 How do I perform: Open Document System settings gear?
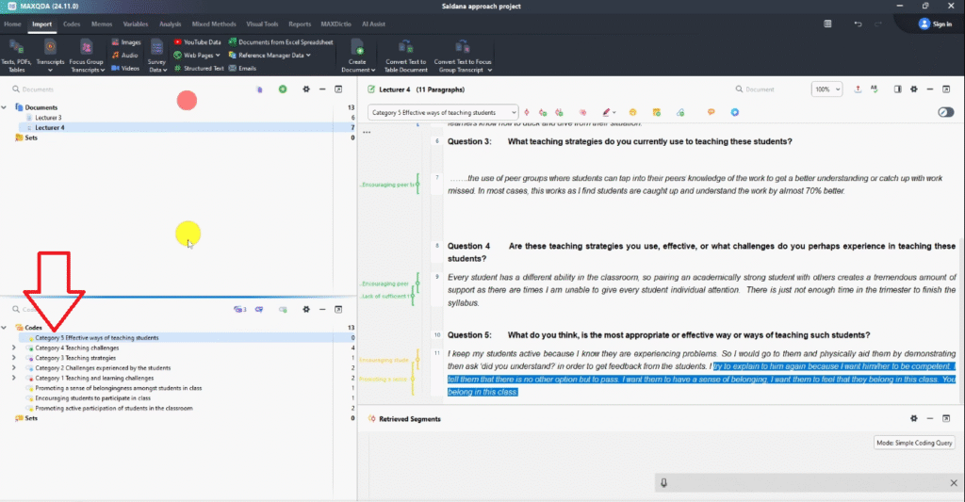click(305, 89)
